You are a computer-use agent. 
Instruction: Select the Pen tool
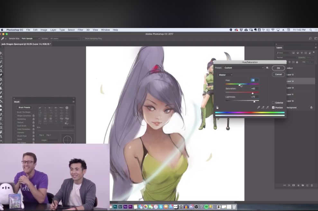click(x=1, y=115)
